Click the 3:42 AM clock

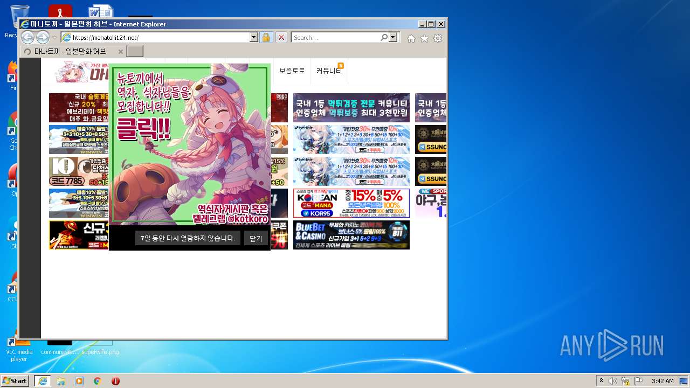click(x=663, y=381)
